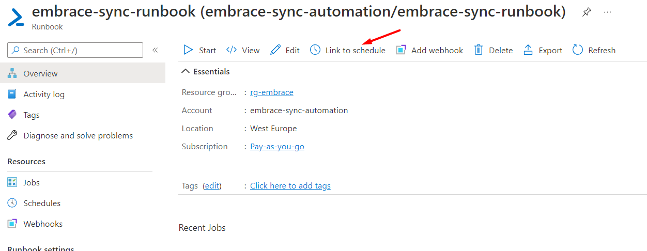Click the Azure runbook logo icon
This screenshot has height=251, width=647.
pyautogui.click(x=17, y=17)
